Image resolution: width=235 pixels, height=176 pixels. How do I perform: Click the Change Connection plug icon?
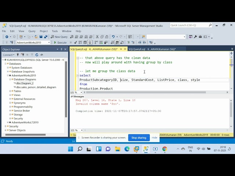(11, 43)
